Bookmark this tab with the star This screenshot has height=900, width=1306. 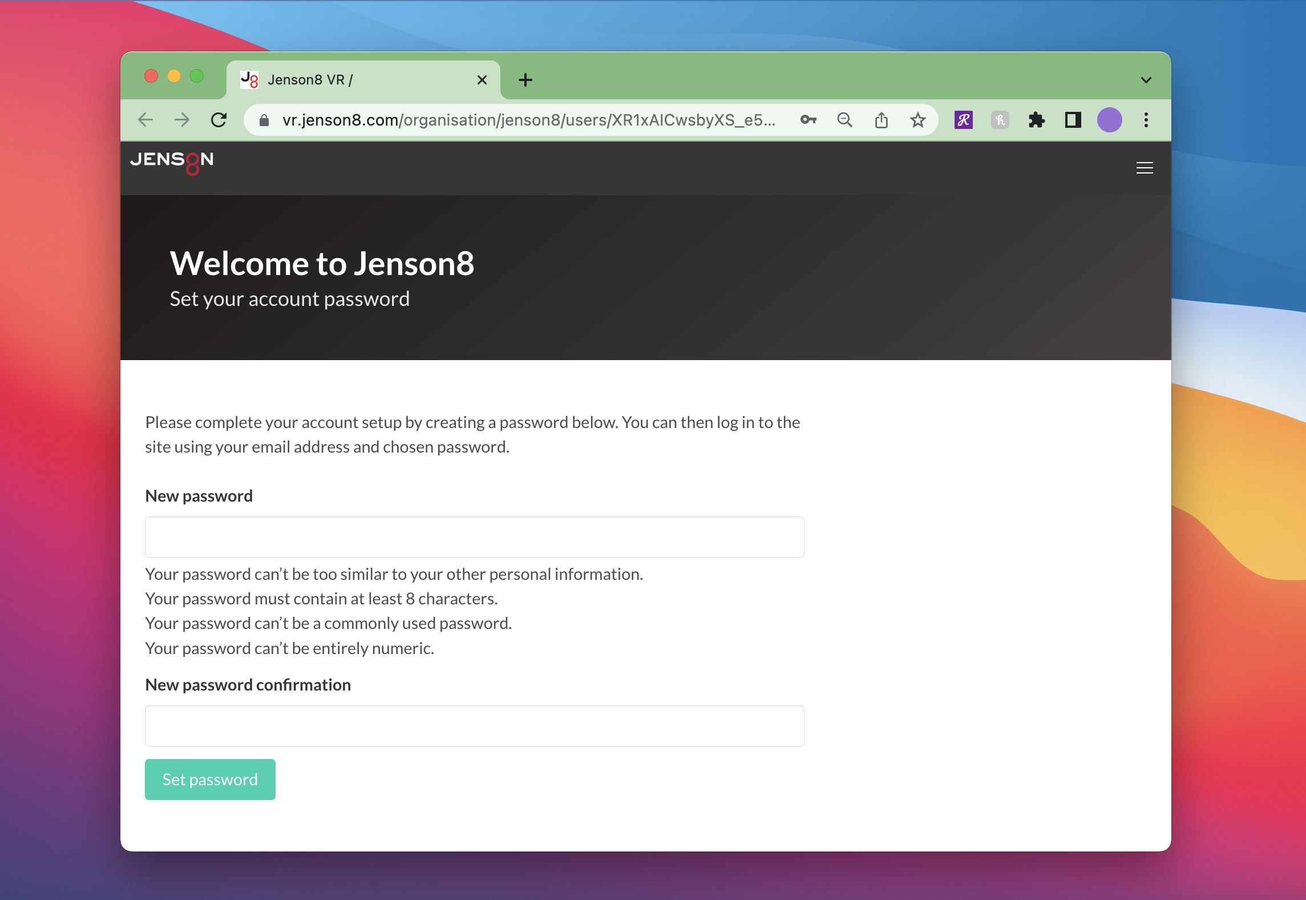point(918,120)
